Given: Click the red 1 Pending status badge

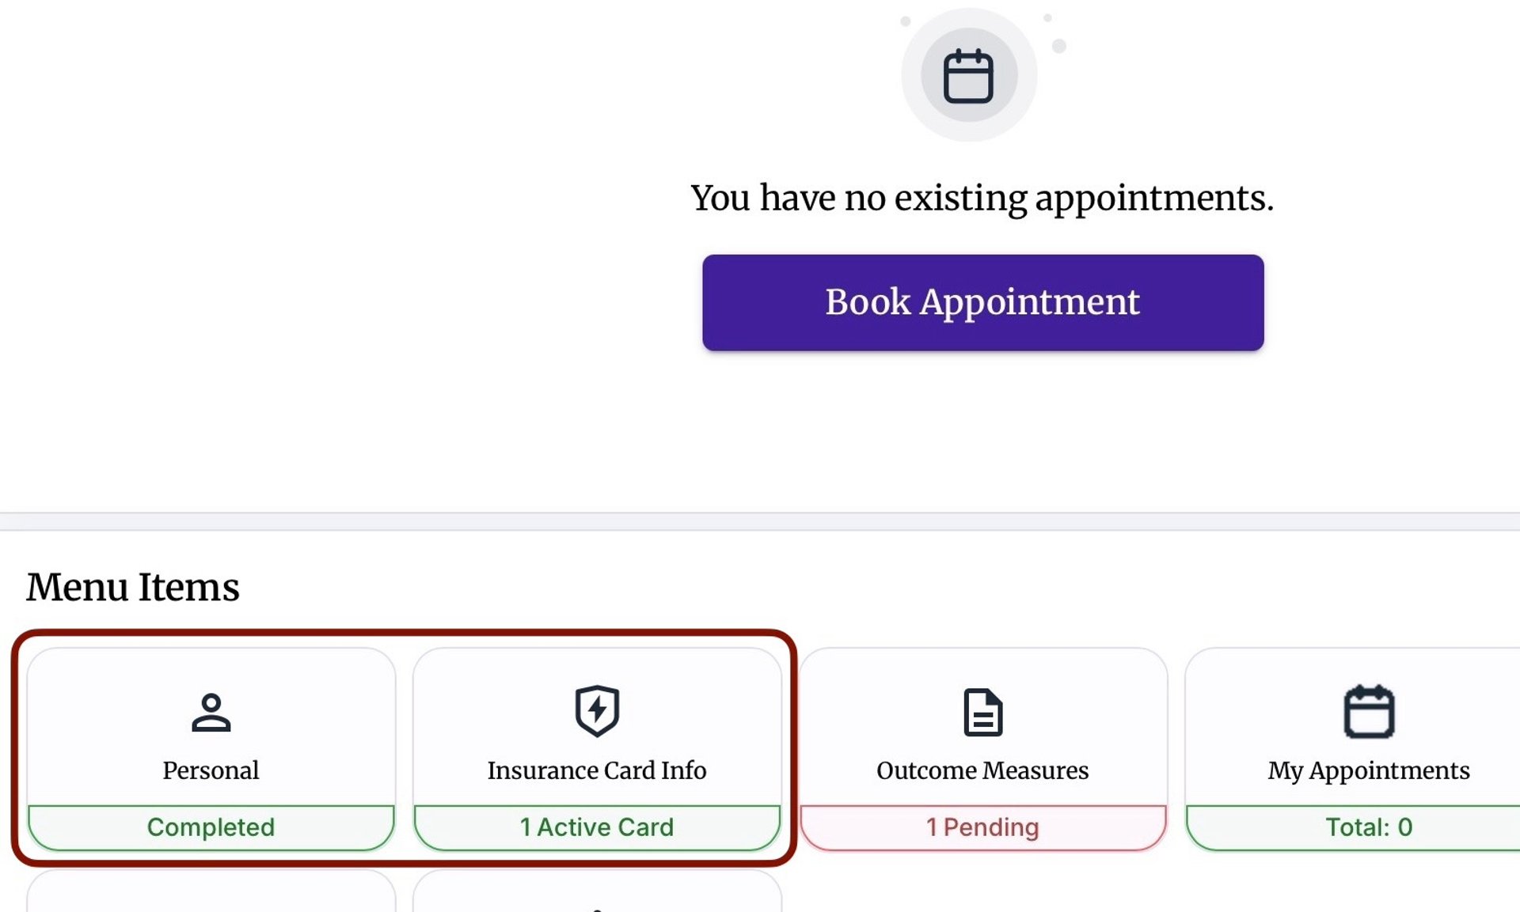Looking at the screenshot, I should 982,827.
